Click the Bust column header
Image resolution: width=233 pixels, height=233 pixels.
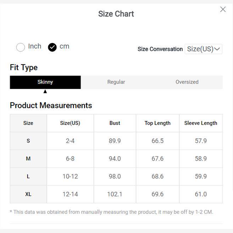(115, 123)
